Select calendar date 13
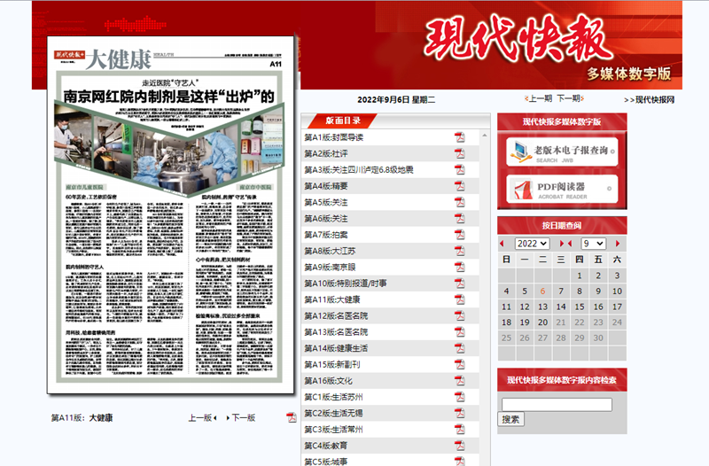This screenshot has height=466, width=709. (x=542, y=307)
